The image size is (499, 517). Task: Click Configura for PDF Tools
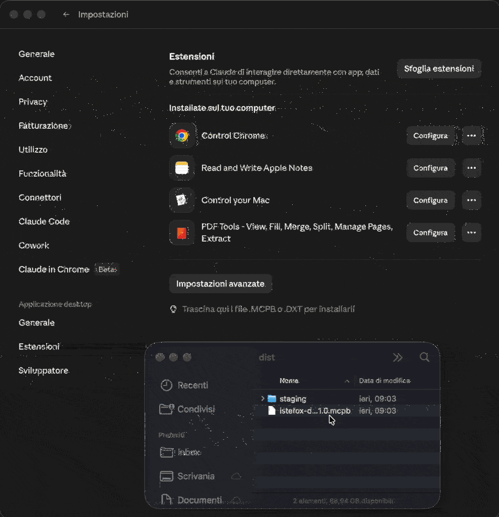[431, 233]
